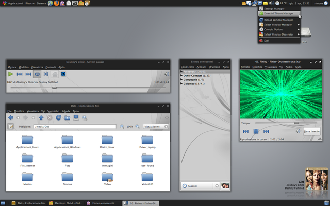Pause the video in movie player
Screen dimensions: 330x206
pos(256,131)
